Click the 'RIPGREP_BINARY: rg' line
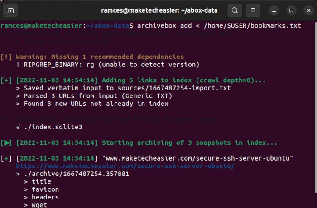 coord(108,65)
